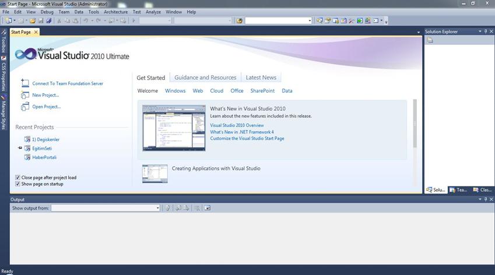Click the Solution Explorer properties icon
The width and height of the screenshot is (495, 275).
coord(430,40)
